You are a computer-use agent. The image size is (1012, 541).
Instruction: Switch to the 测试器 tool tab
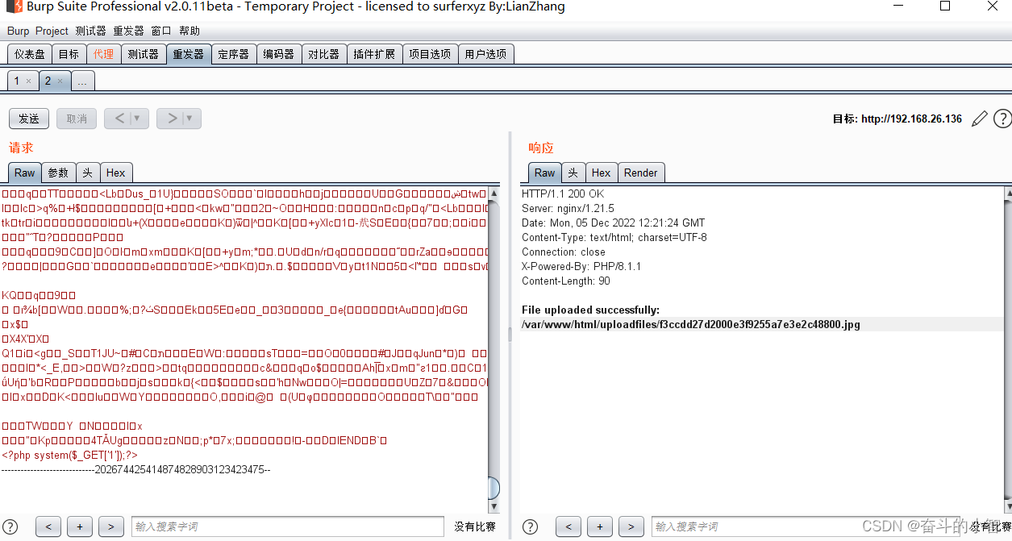click(x=143, y=54)
